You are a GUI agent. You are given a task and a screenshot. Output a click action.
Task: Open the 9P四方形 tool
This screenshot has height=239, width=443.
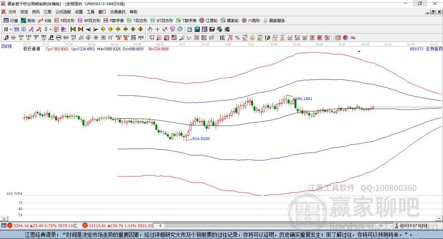89,21
